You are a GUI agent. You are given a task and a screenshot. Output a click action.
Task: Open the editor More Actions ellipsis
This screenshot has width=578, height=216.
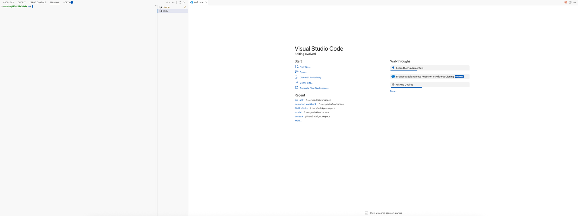(575, 2)
